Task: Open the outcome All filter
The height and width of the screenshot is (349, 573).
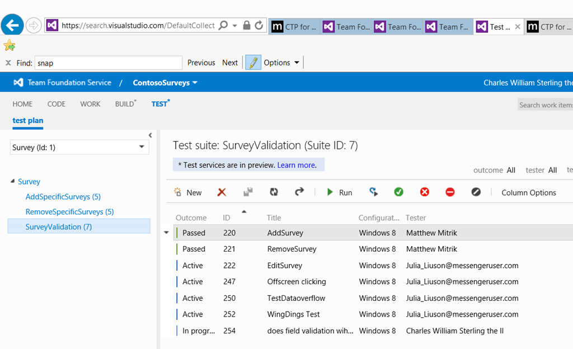Action: pos(495,170)
